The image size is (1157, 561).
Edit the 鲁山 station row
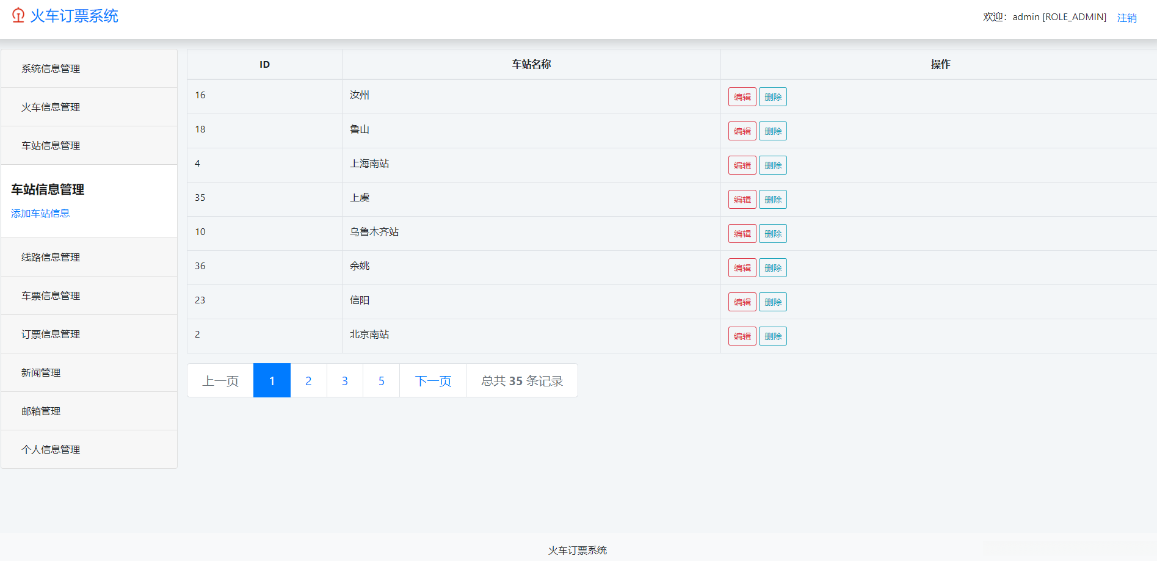click(x=742, y=131)
